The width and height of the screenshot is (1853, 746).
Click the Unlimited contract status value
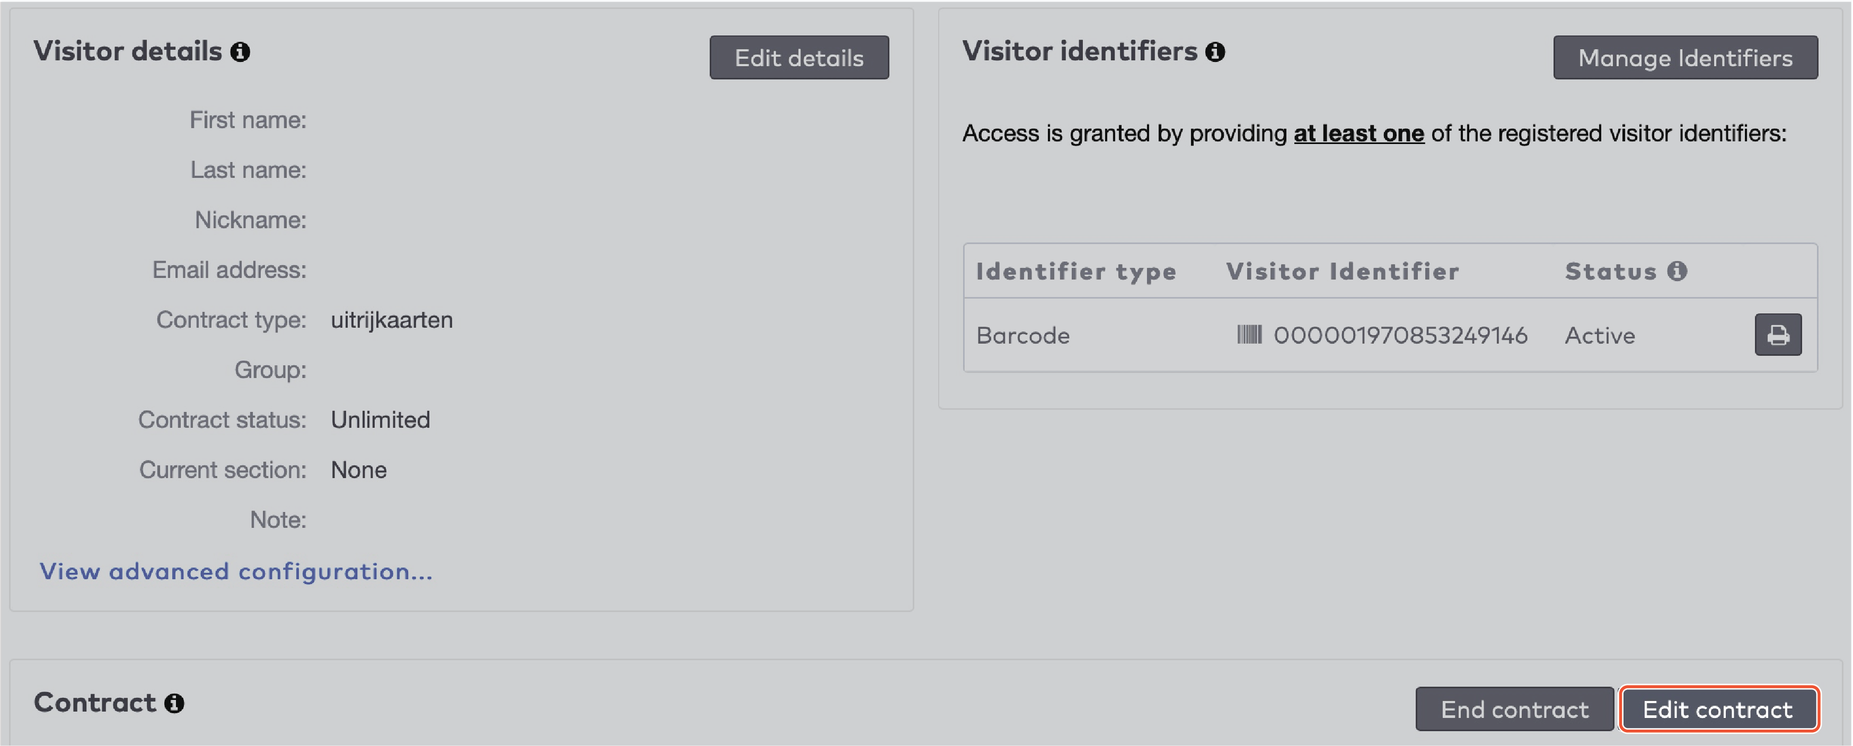(380, 420)
